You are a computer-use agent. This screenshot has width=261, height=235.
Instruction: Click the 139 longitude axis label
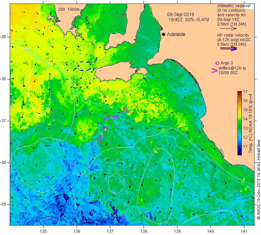click(177, 231)
